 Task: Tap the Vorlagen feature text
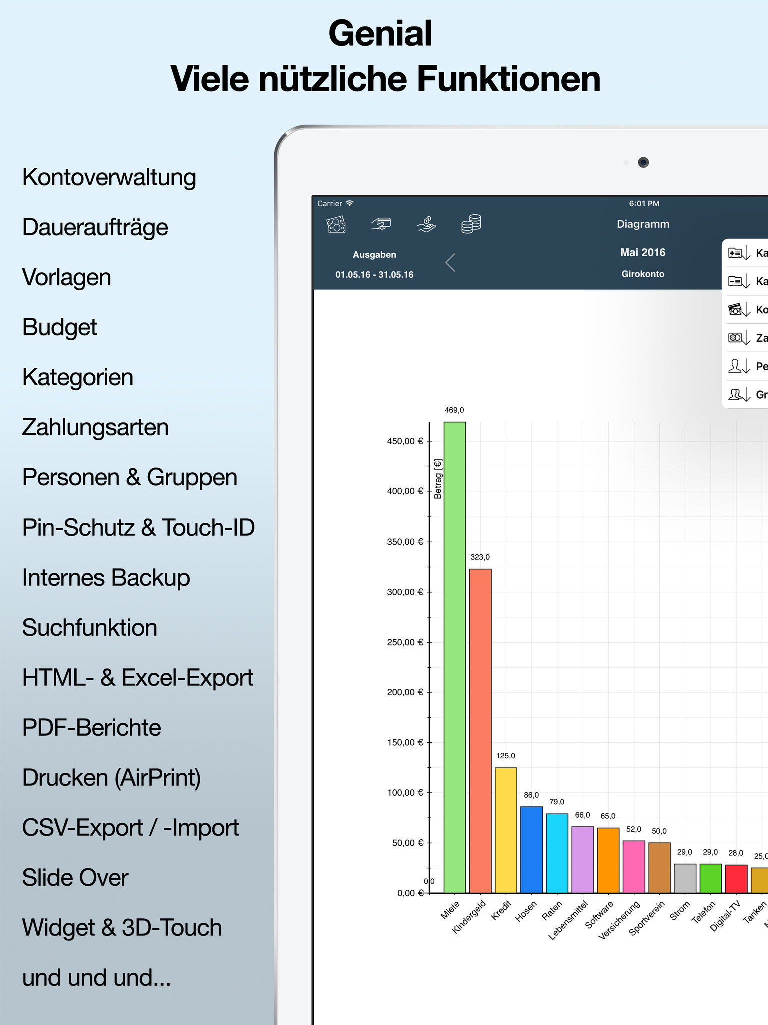tap(67, 277)
